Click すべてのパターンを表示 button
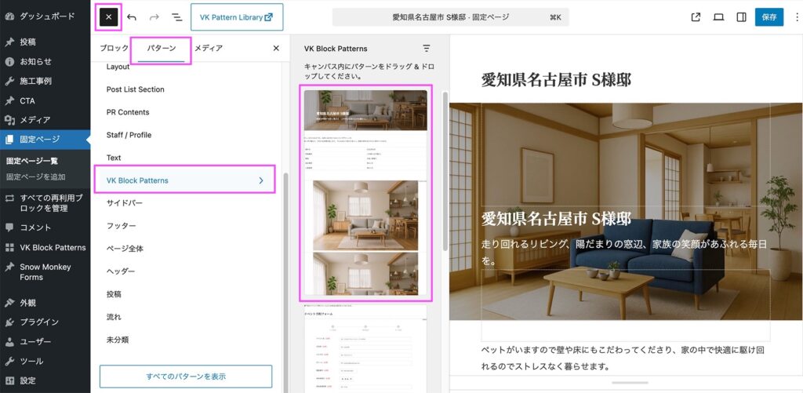This screenshot has height=393, width=803. pyautogui.click(x=185, y=377)
